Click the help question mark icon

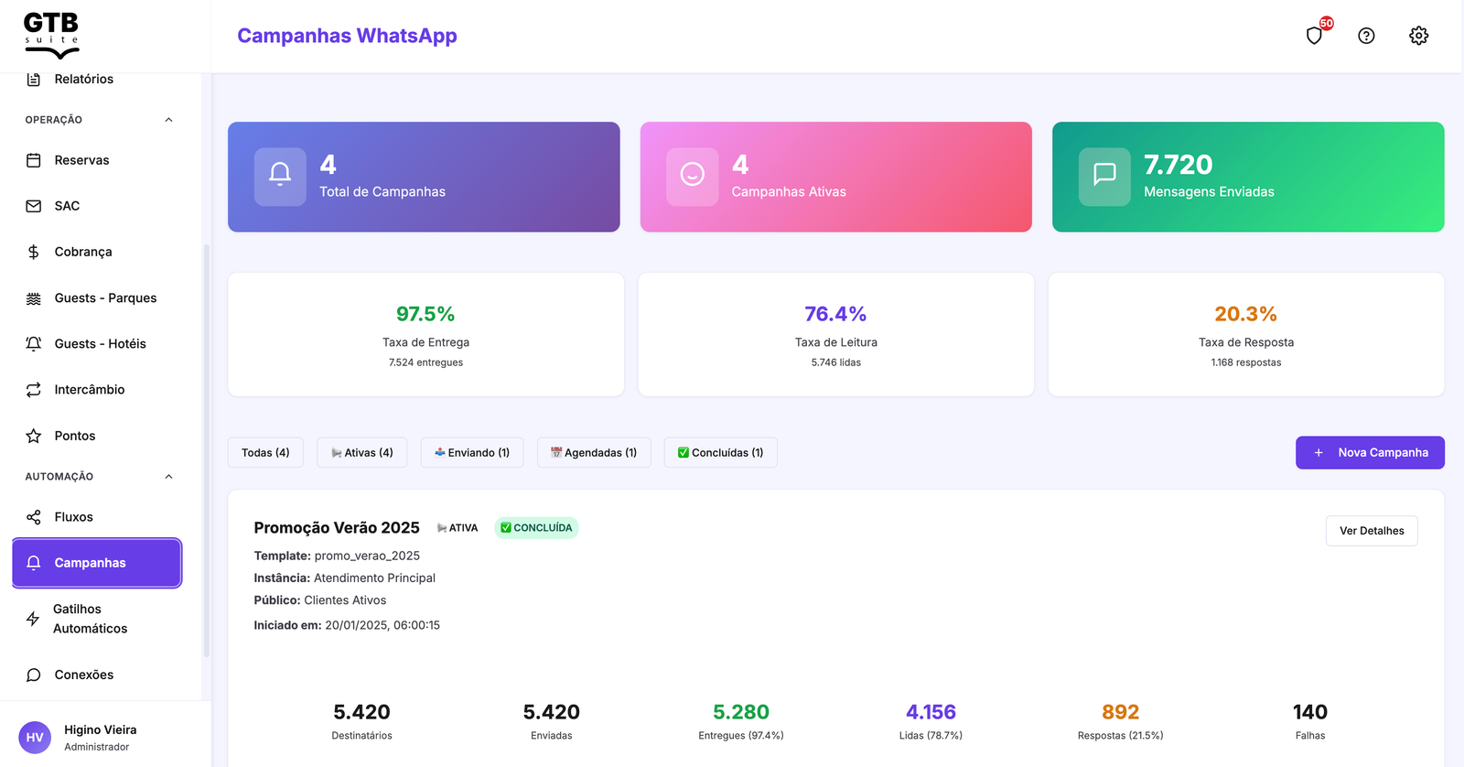1366,36
